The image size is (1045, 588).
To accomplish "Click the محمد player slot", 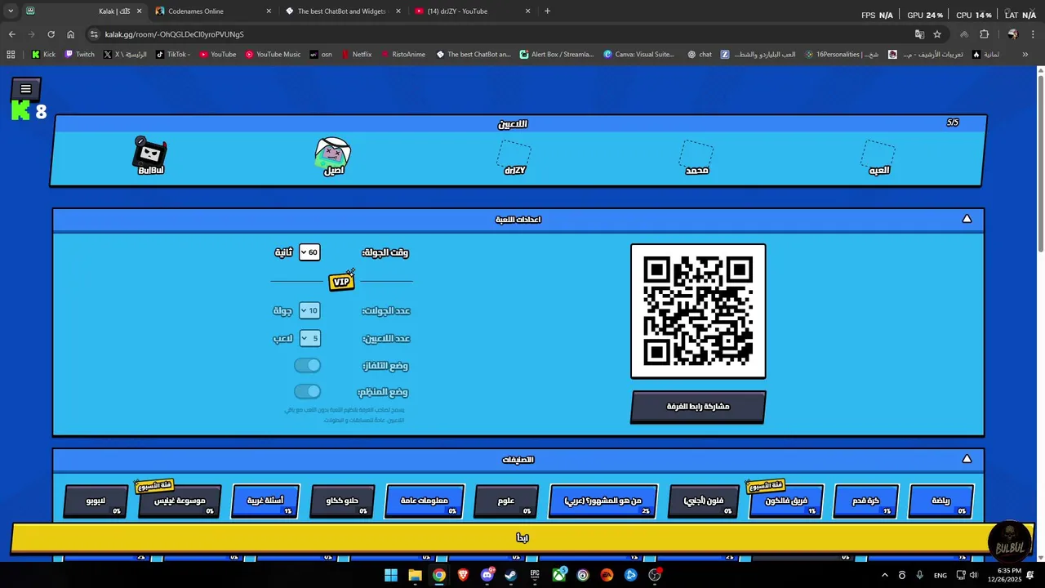I will [x=696, y=157].
